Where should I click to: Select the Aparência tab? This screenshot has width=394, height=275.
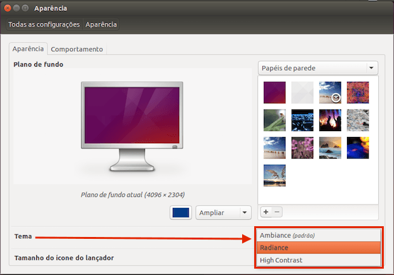coord(28,49)
